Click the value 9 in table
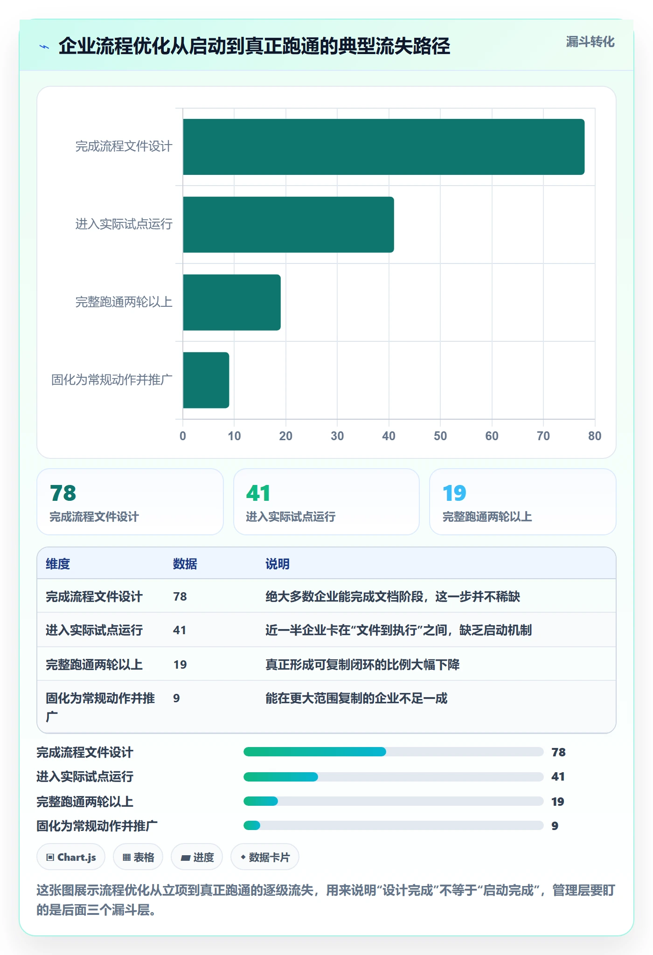This screenshot has width=653, height=955. 176,698
